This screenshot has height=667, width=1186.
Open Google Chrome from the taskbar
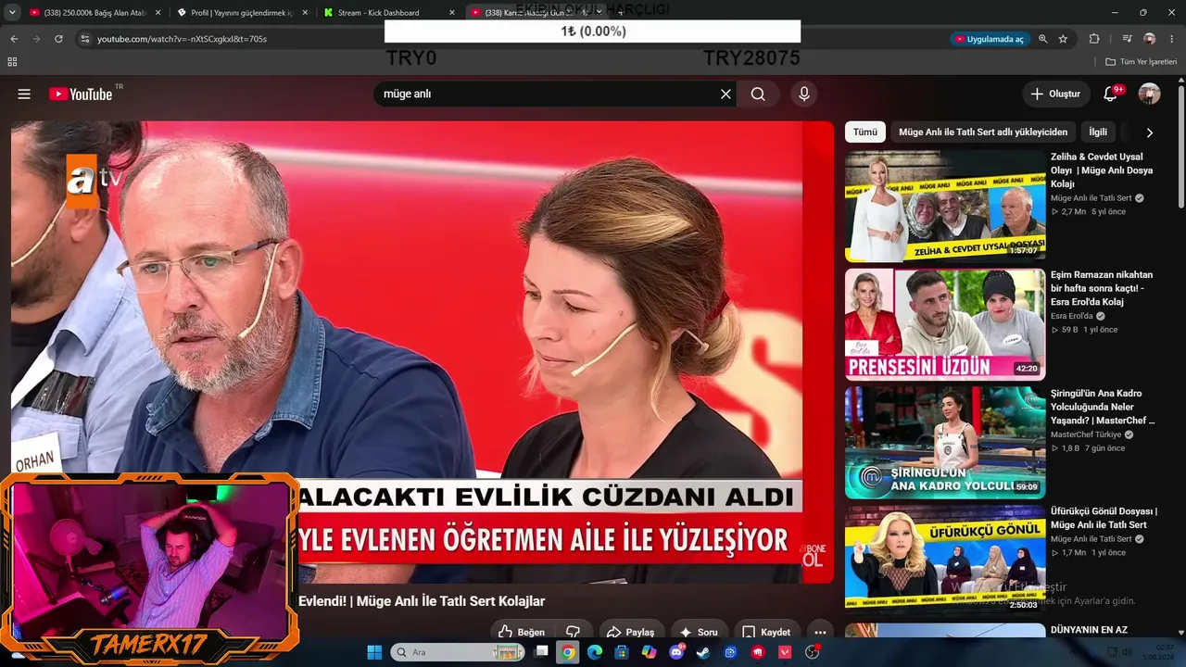click(x=568, y=652)
